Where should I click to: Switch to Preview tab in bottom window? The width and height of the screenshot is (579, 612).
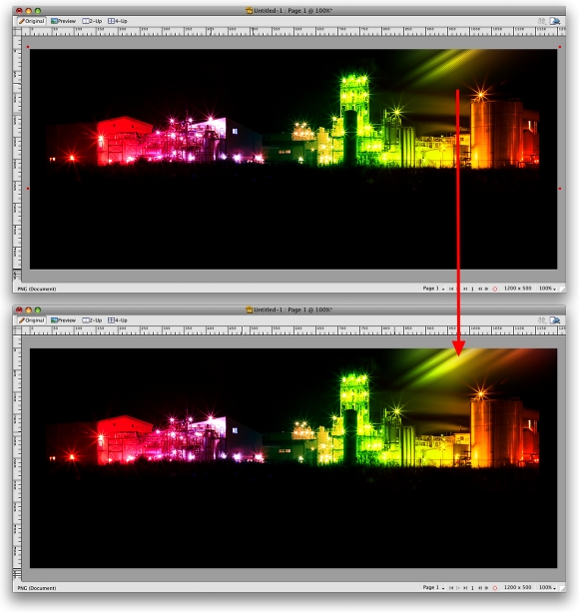tap(63, 320)
